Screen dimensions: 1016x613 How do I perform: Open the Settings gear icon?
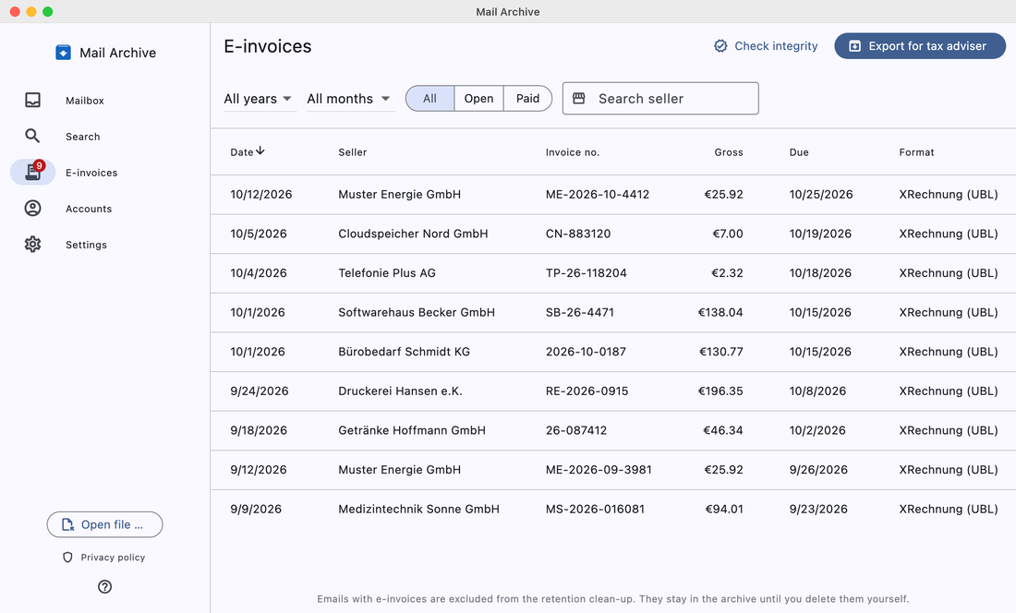(32, 244)
